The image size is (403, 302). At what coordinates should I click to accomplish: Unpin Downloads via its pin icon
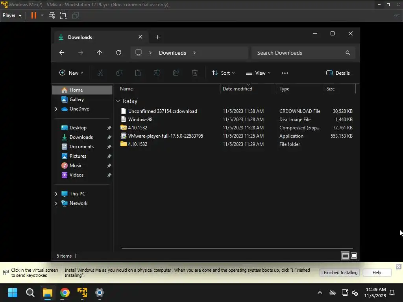click(x=109, y=137)
